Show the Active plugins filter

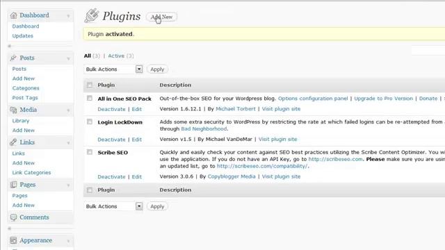tap(116, 56)
